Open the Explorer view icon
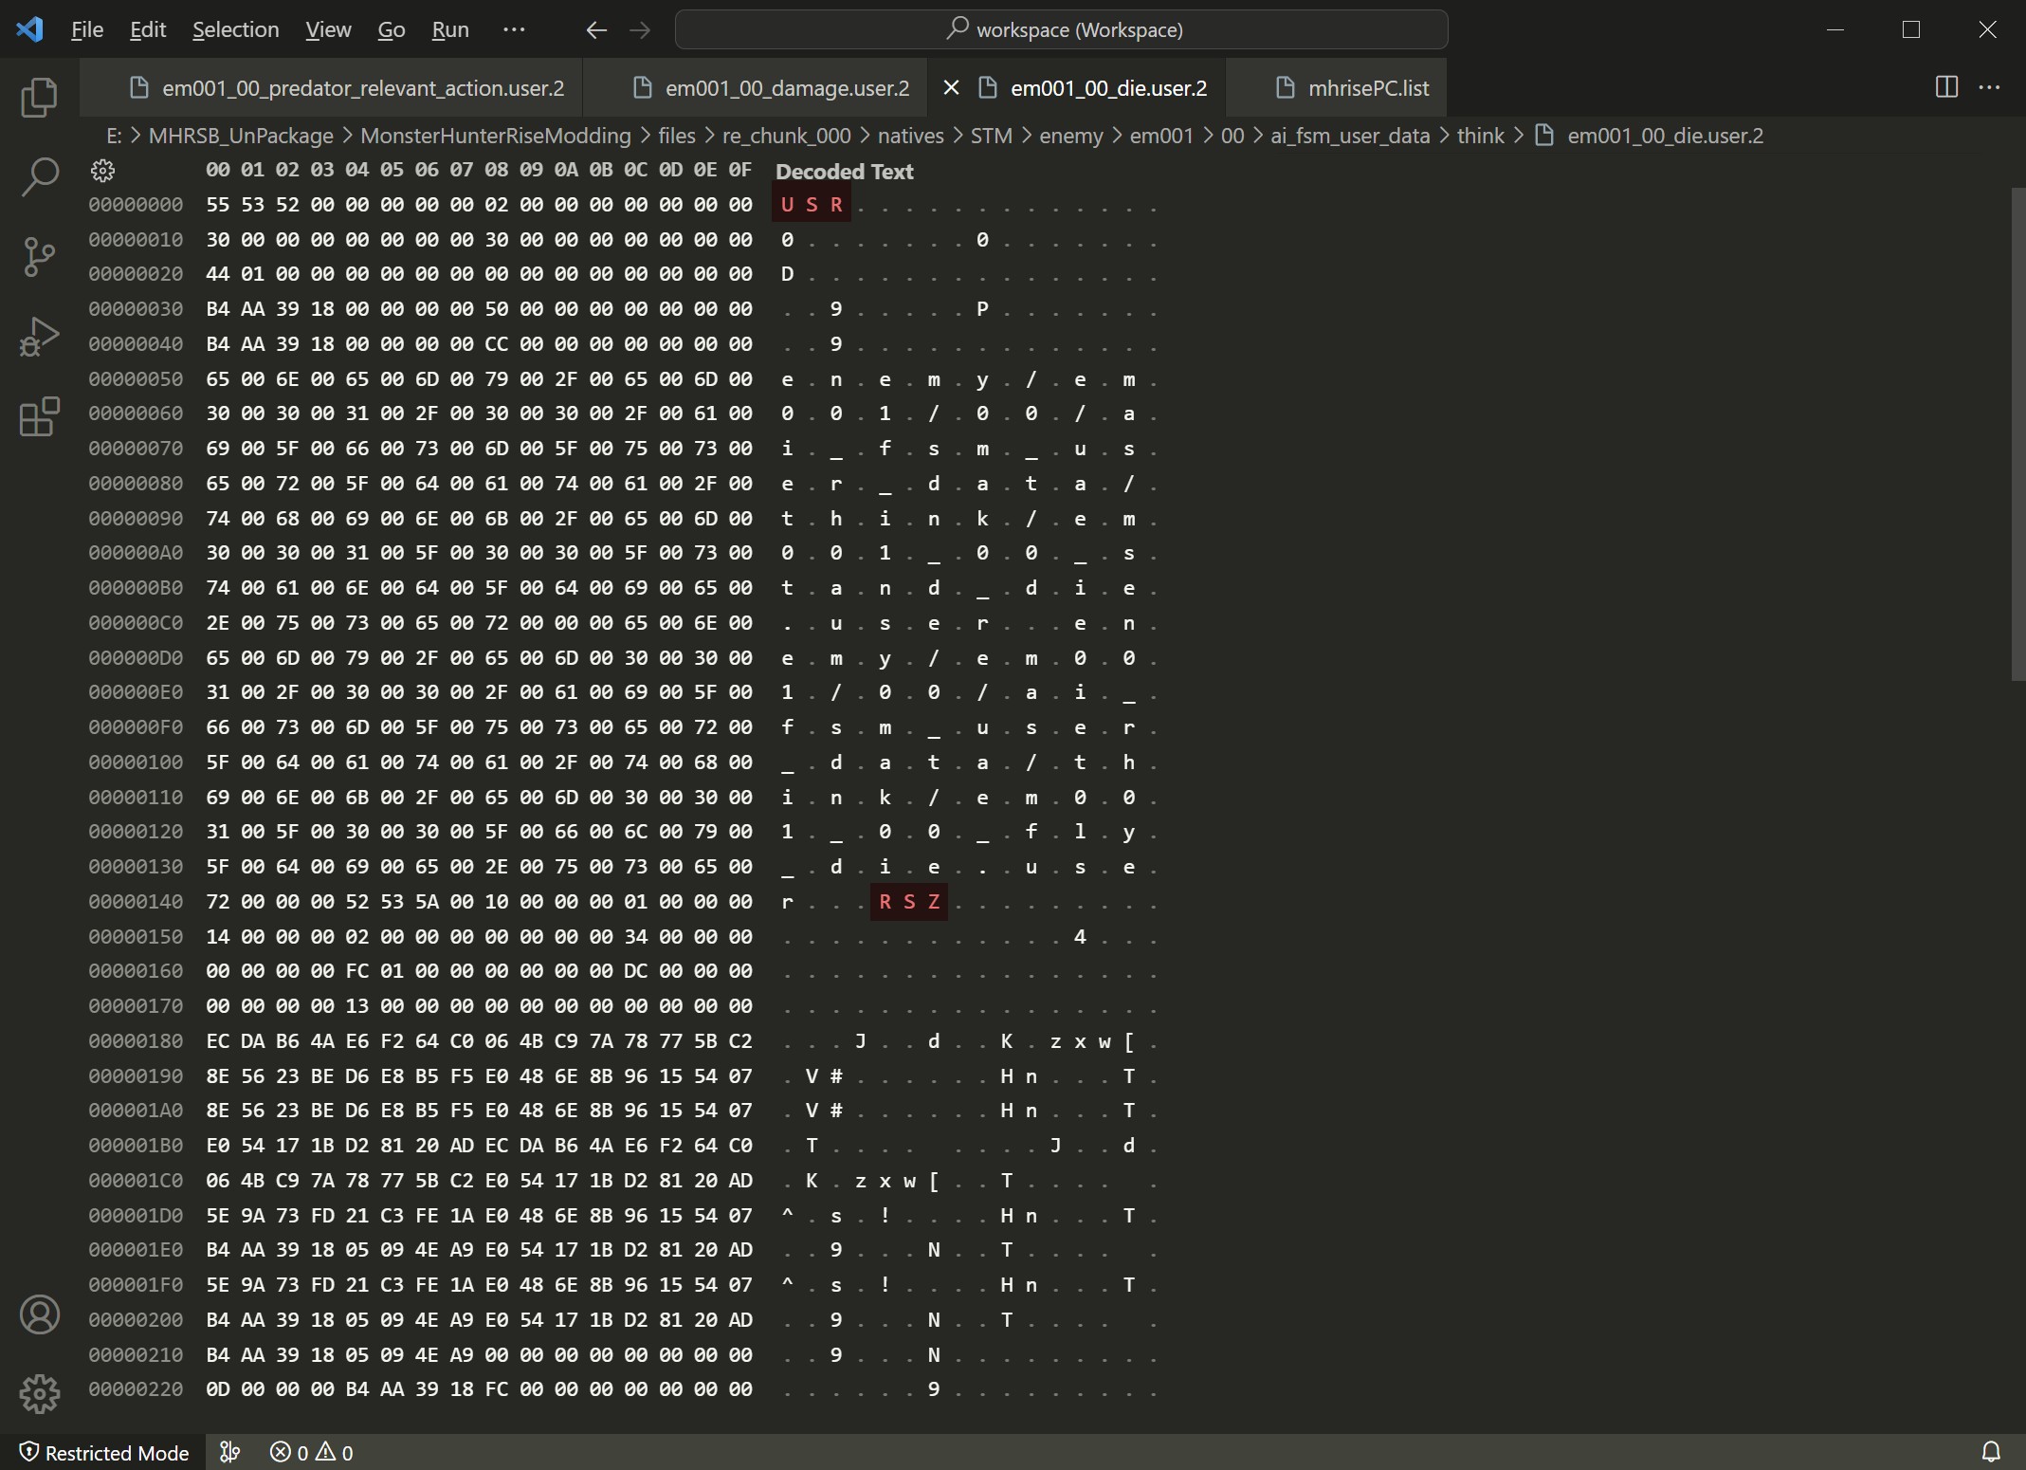This screenshot has height=1470, width=2026. [39, 98]
